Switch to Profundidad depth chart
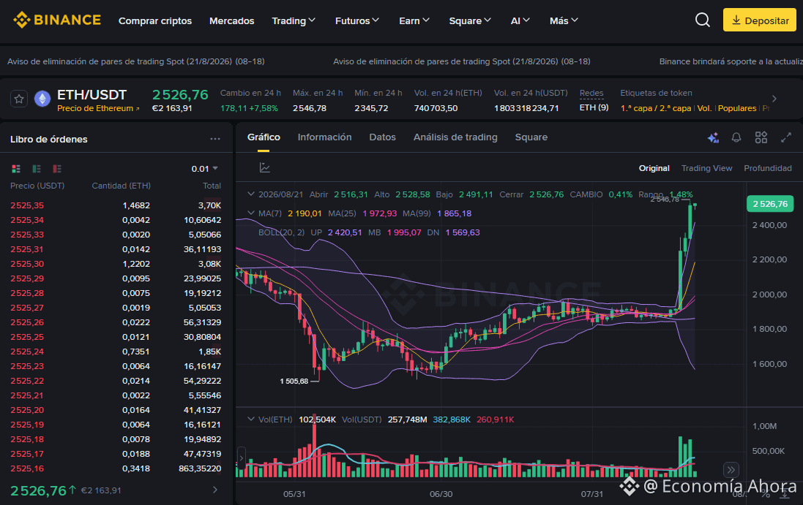803x505 pixels. [768, 168]
